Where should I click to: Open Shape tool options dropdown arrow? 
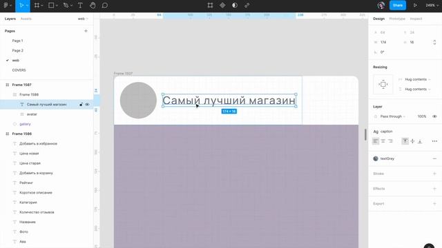click(57, 6)
